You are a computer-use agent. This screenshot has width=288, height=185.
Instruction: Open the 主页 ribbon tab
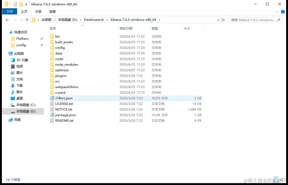click(24, 11)
